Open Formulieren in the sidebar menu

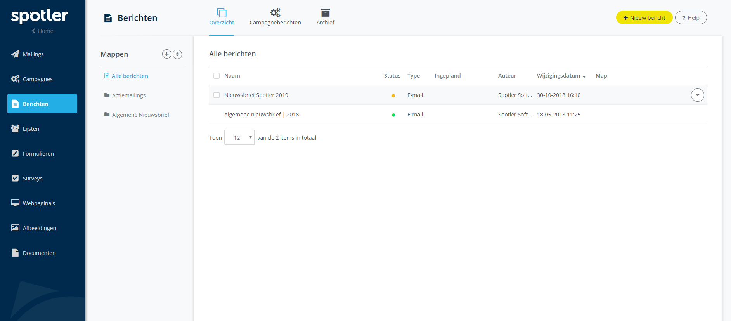(x=42, y=153)
